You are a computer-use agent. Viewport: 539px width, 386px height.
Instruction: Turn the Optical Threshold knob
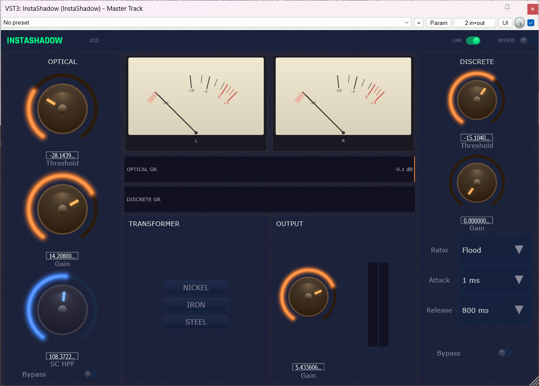[x=62, y=108]
